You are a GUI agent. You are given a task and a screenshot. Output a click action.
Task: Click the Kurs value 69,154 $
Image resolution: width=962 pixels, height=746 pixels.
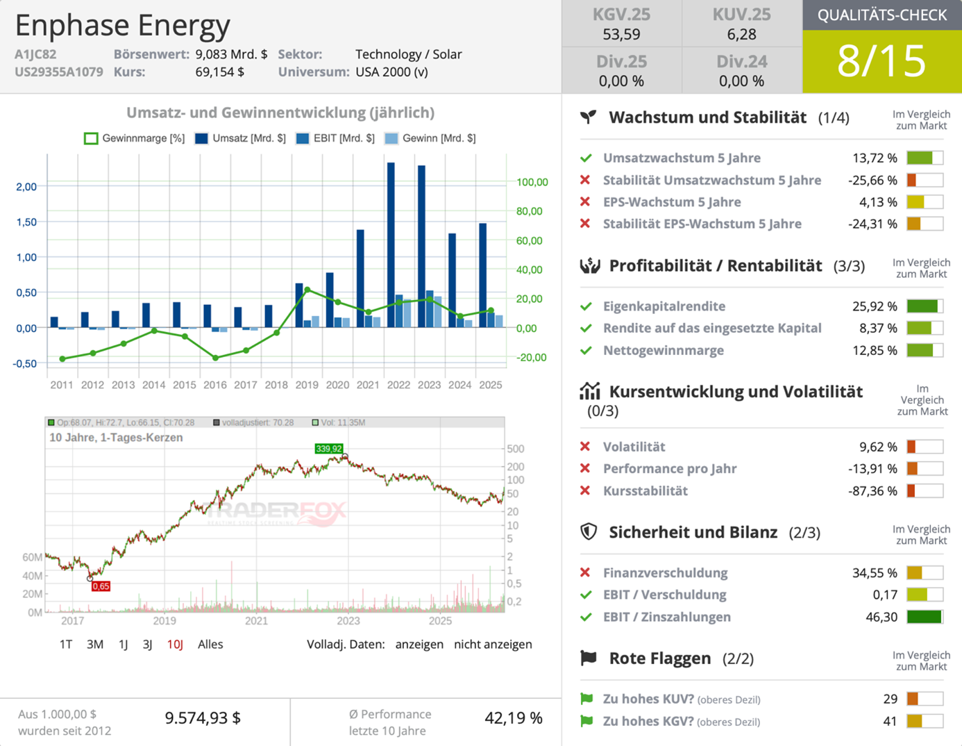click(219, 72)
